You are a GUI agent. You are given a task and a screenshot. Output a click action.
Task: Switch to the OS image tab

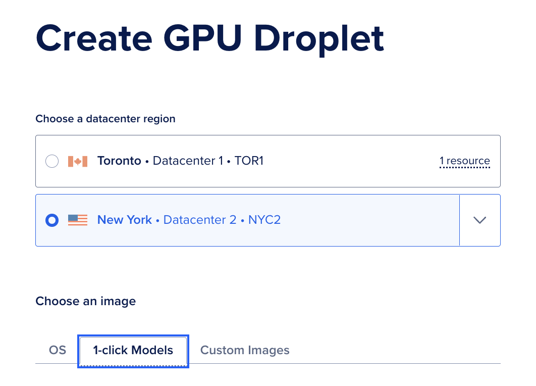[58, 350]
